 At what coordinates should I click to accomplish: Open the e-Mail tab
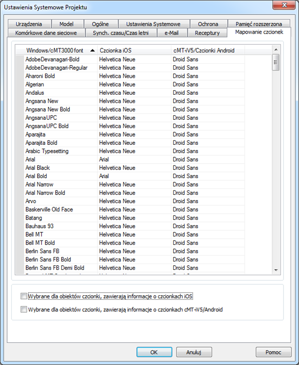(x=172, y=33)
